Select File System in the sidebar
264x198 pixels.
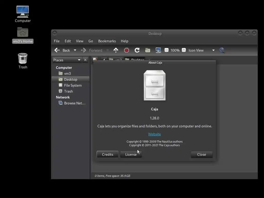tap(71, 85)
